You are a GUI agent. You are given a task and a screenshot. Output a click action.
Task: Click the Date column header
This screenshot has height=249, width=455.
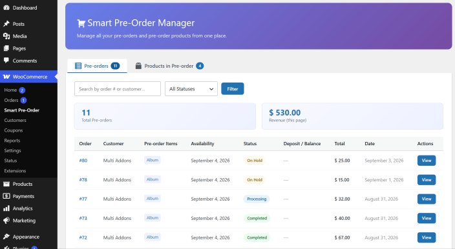click(x=370, y=144)
